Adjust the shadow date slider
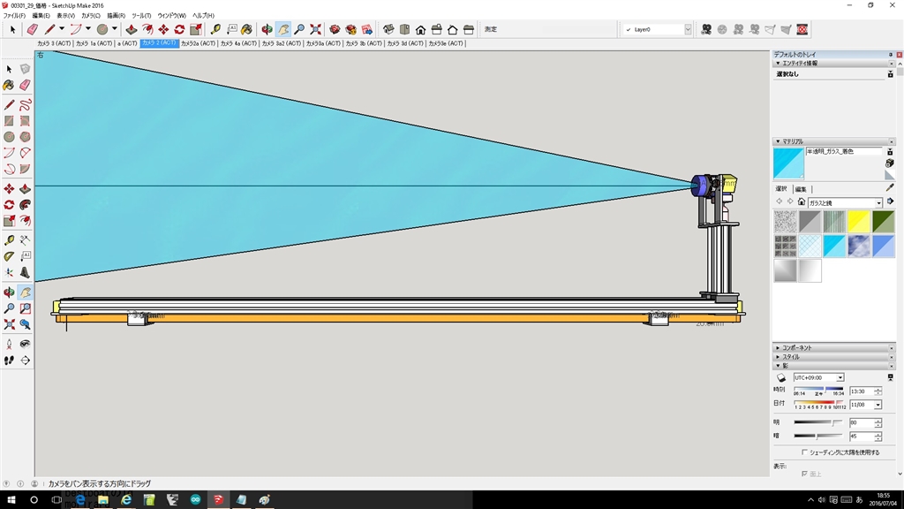The height and width of the screenshot is (509, 904). click(x=818, y=403)
